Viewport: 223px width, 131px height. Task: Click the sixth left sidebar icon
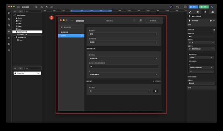click(9, 44)
